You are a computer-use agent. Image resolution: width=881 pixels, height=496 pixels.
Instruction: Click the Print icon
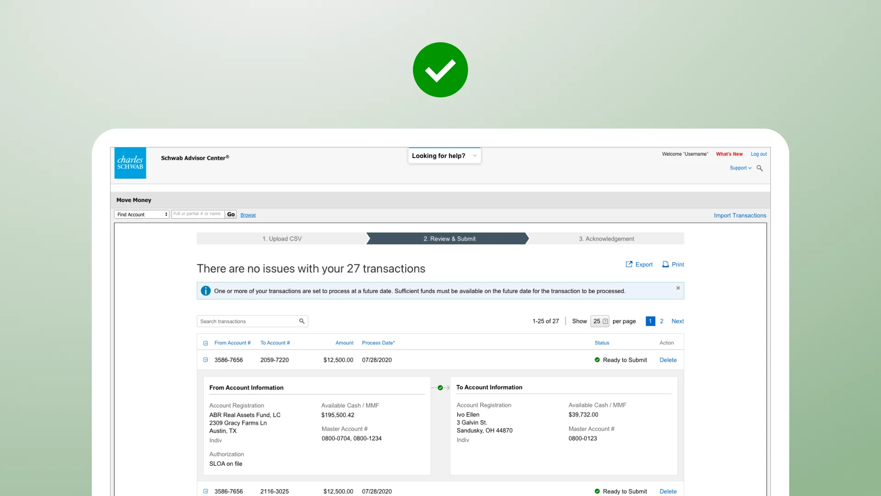tap(665, 265)
